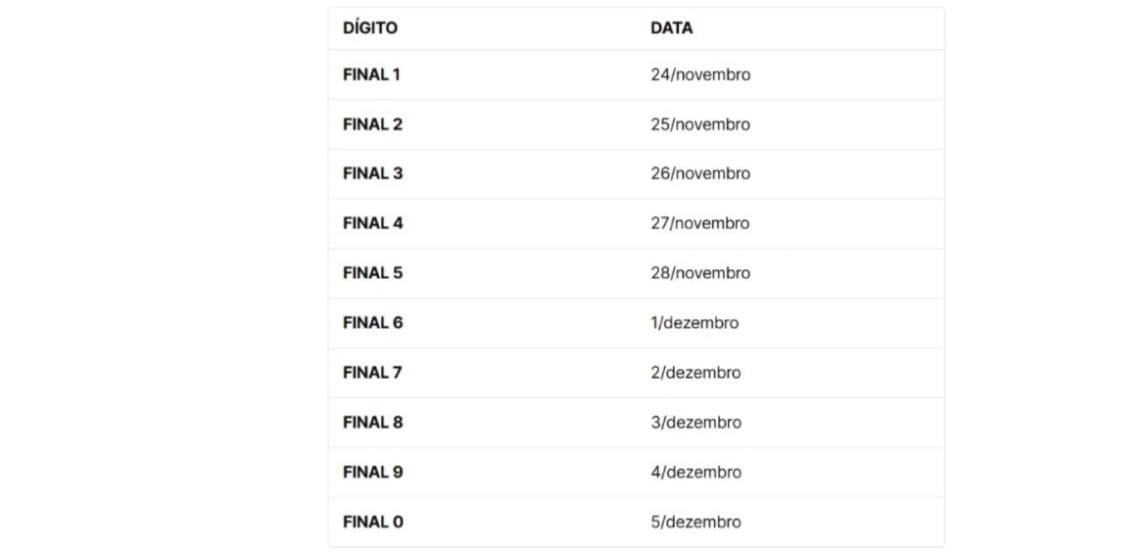Viewport: 1148px width, 556px height.
Task: Select the FINAL 5 row label
Action: (x=372, y=273)
